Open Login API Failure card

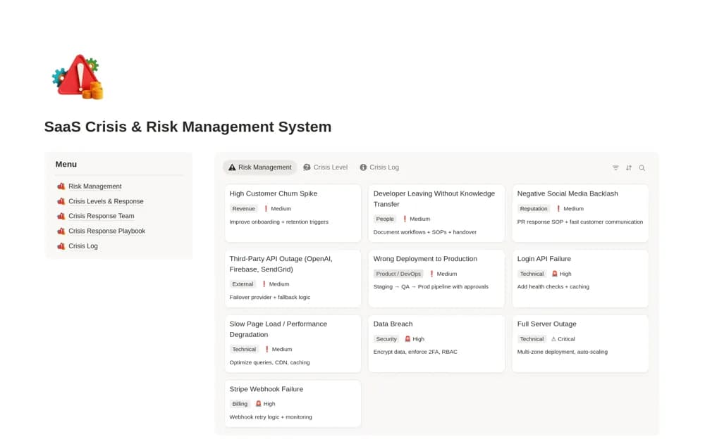[580, 279]
